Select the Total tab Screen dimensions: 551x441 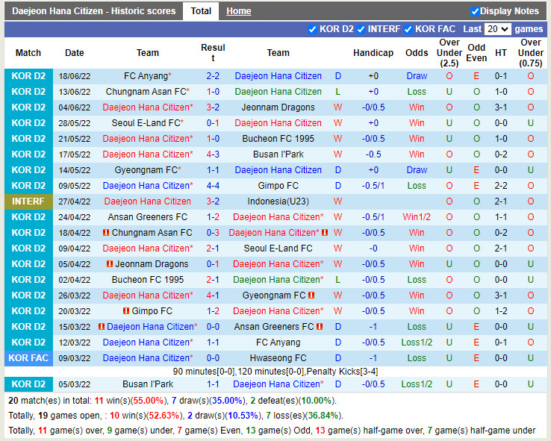pyautogui.click(x=201, y=11)
